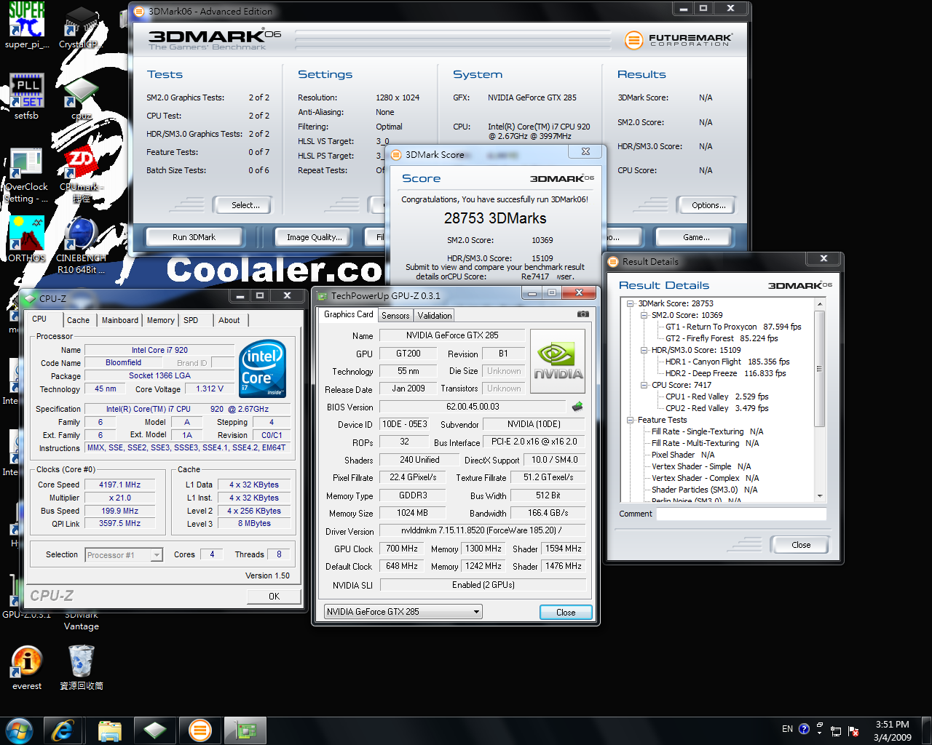Select HDR1 - Canyon Flight result row
The width and height of the screenshot is (932, 745).
727,362
